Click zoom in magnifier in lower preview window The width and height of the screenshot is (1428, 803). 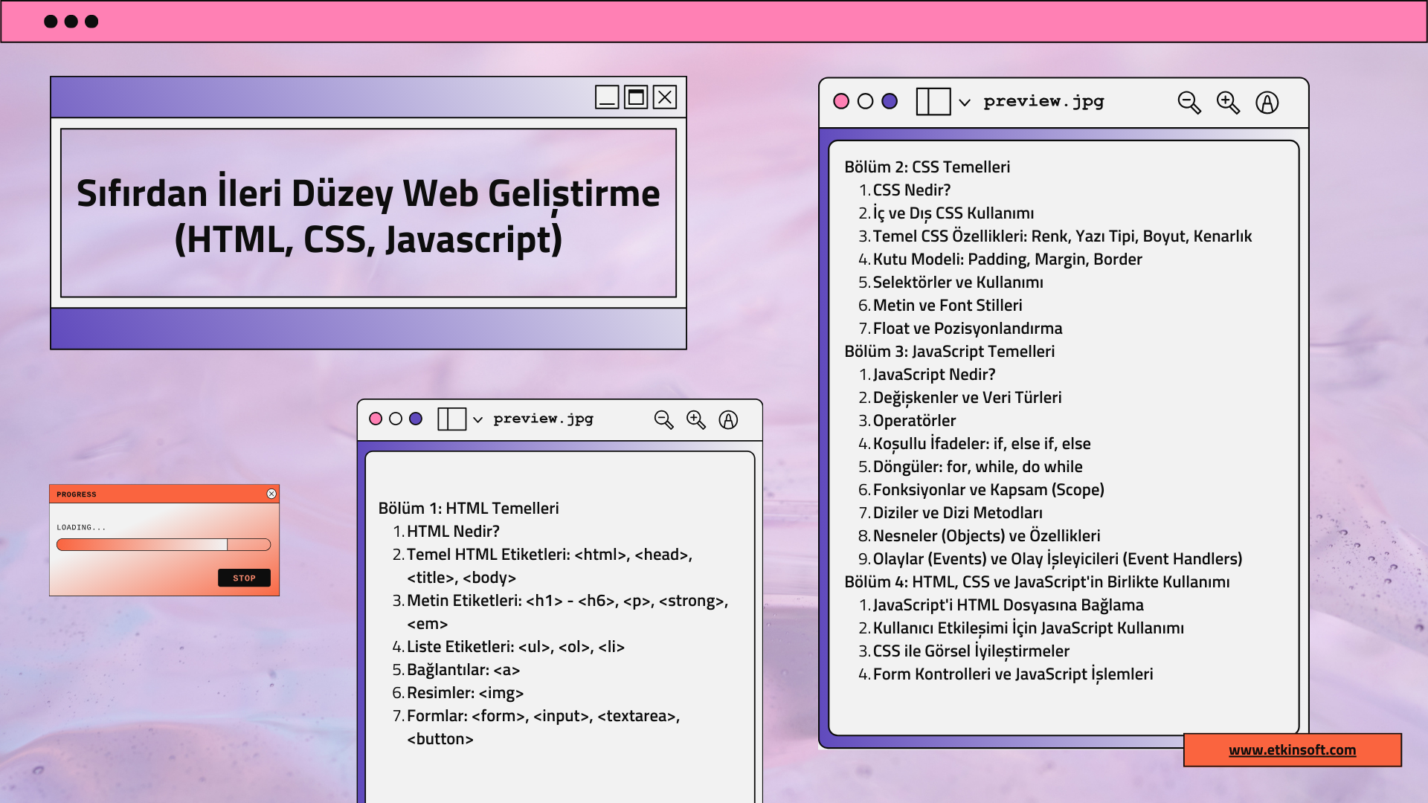696,420
